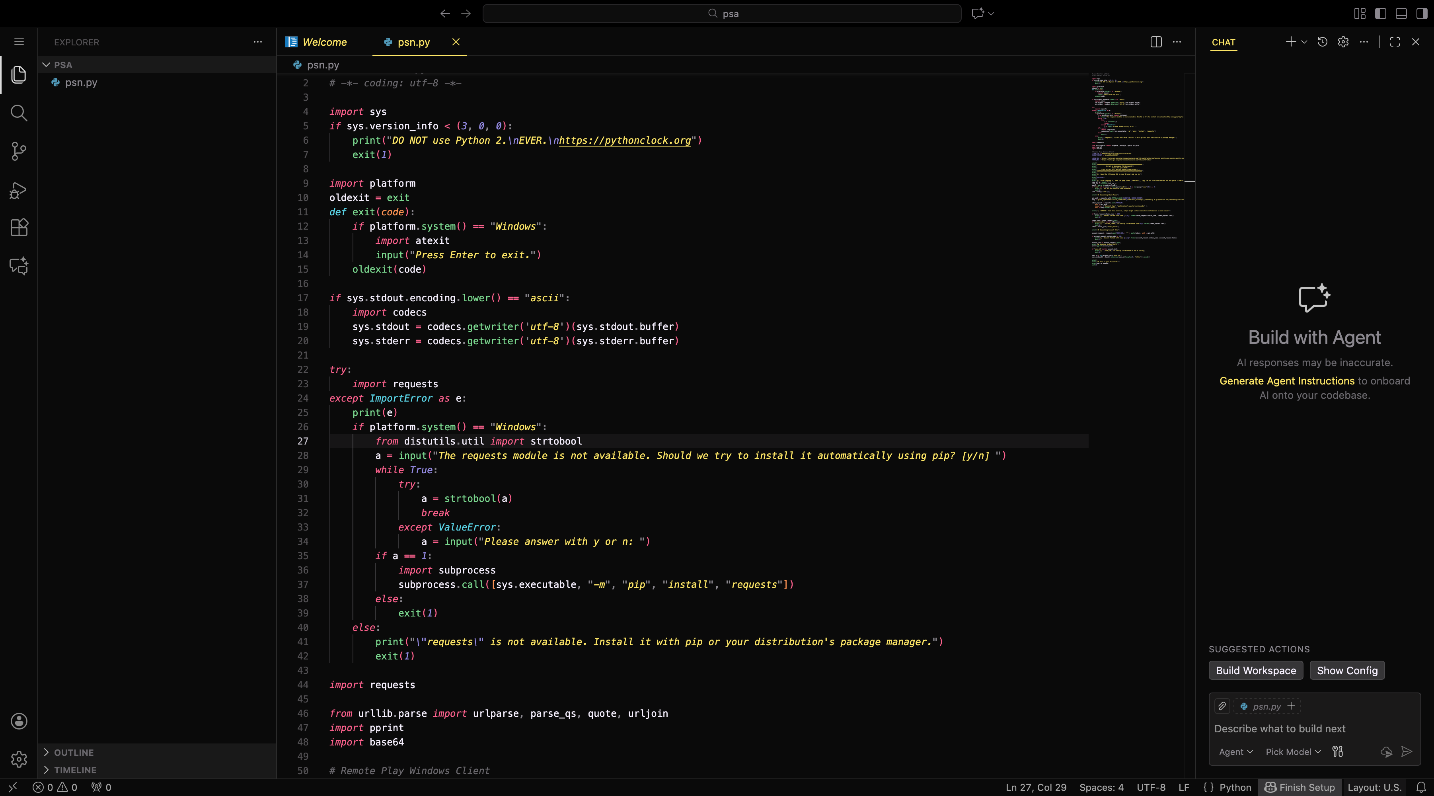The image size is (1434, 796).
Task: Click errors and warnings count in status bar
Action: [55, 787]
